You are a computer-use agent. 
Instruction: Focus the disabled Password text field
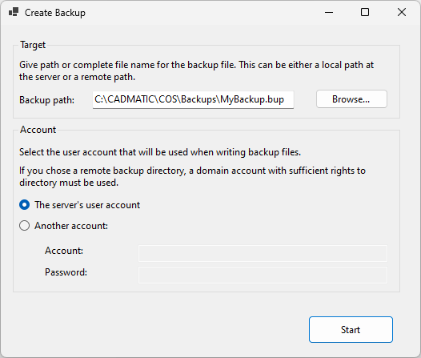[x=263, y=275]
